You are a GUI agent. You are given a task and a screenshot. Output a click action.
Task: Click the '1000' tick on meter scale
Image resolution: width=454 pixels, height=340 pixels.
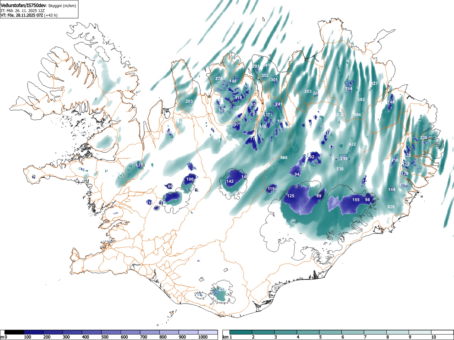click(203, 337)
